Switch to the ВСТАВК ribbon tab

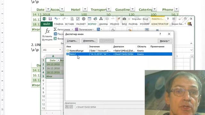[70, 24]
